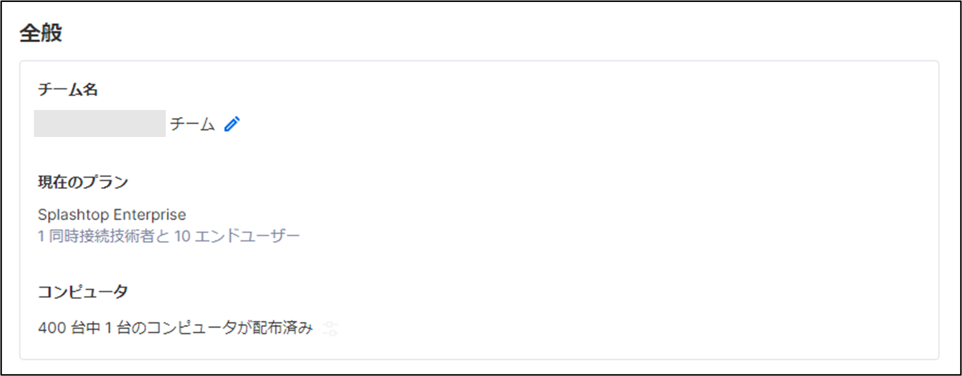The image size is (962, 376).
Task: Select the コンピュータ section label
Action: click(x=83, y=292)
